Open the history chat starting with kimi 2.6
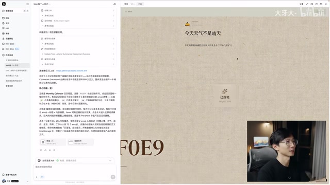 click(16, 70)
